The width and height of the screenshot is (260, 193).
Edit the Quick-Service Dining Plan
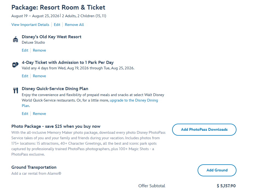(25, 114)
